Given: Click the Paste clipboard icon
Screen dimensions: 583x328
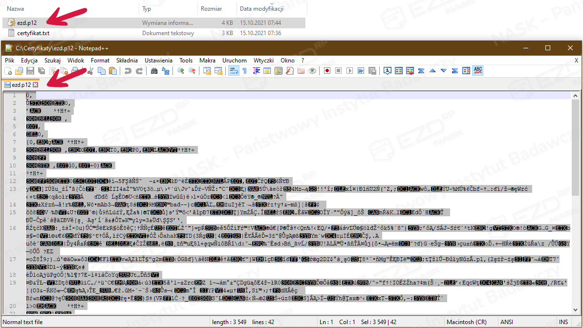Looking at the screenshot, I should 113,71.
